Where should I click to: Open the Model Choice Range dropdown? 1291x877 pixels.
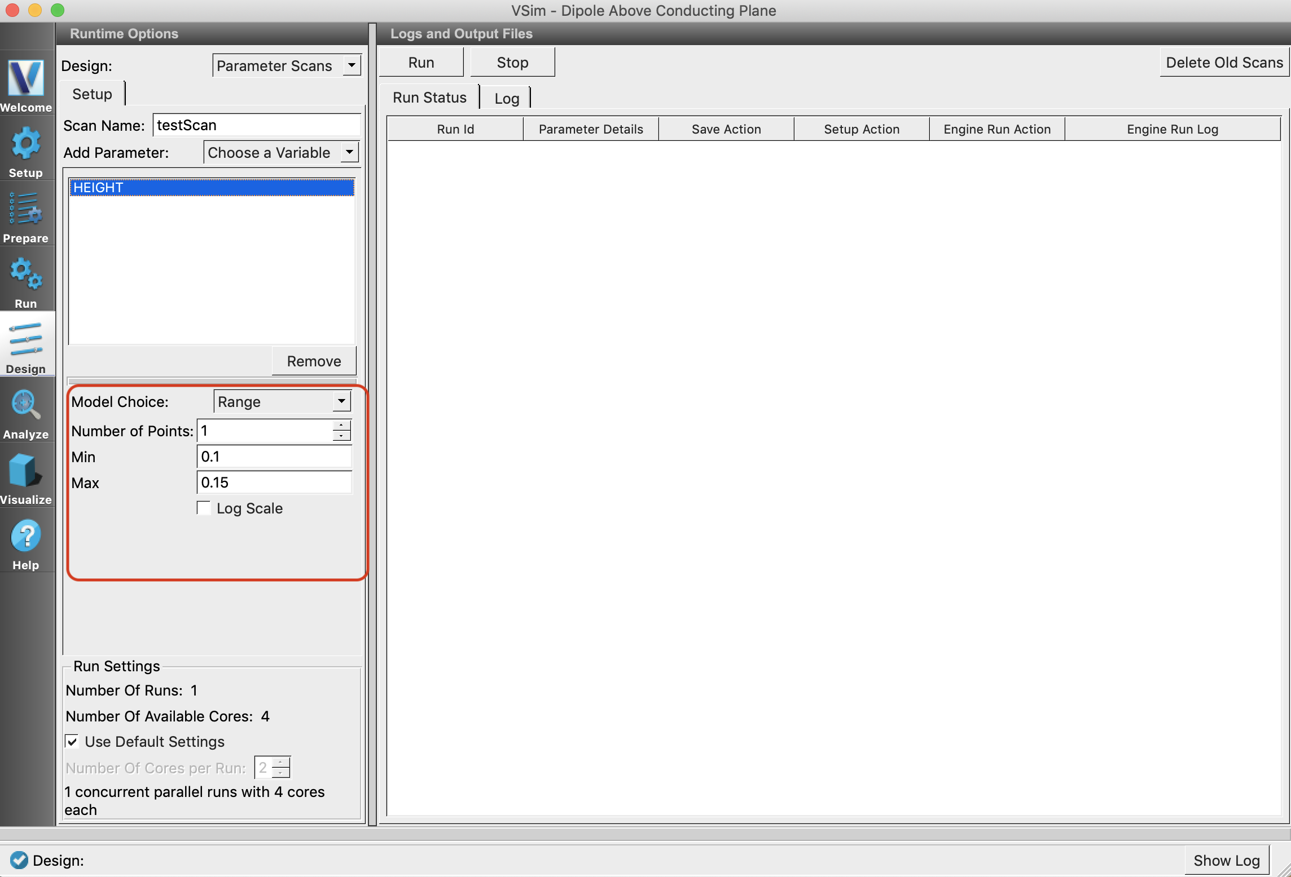coord(282,401)
